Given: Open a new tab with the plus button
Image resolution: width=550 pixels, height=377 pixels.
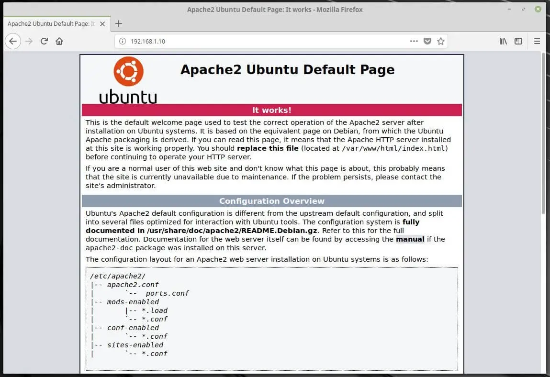Looking at the screenshot, I should pyautogui.click(x=119, y=23).
